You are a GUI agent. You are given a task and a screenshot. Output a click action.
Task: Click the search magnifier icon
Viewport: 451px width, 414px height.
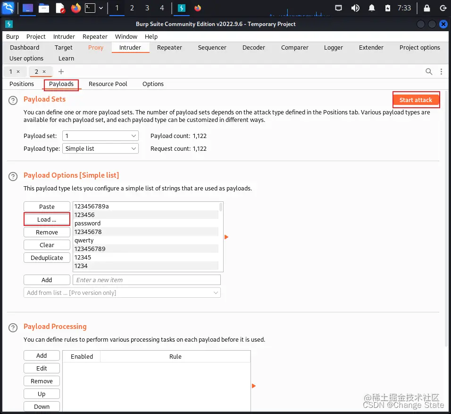[x=428, y=71]
